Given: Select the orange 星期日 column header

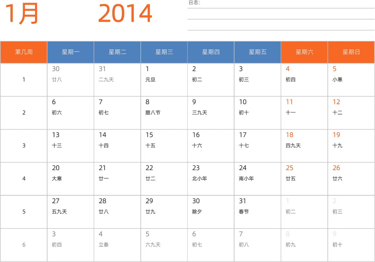Looking at the screenshot, I should point(351,52).
